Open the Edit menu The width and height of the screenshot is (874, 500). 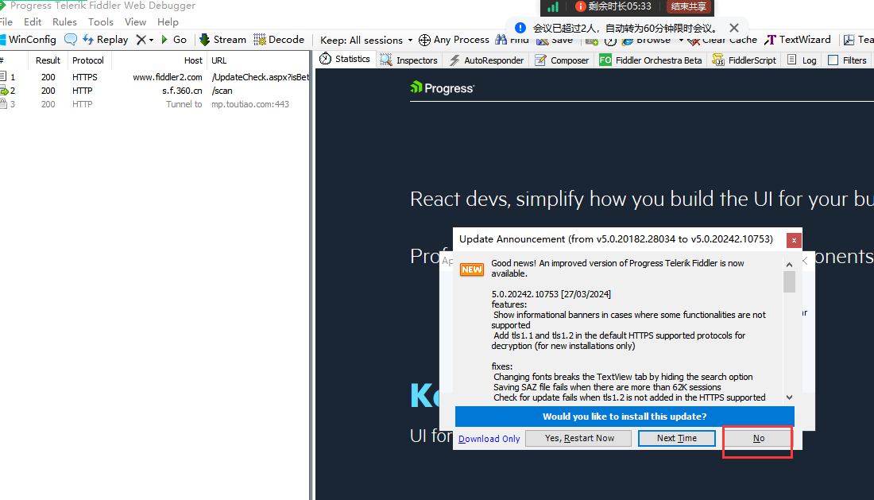click(x=33, y=21)
